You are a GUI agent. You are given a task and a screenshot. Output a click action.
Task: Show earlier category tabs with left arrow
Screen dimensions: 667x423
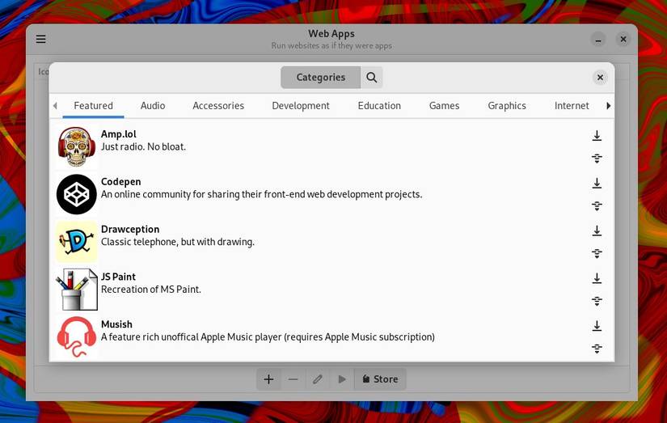(x=55, y=105)
